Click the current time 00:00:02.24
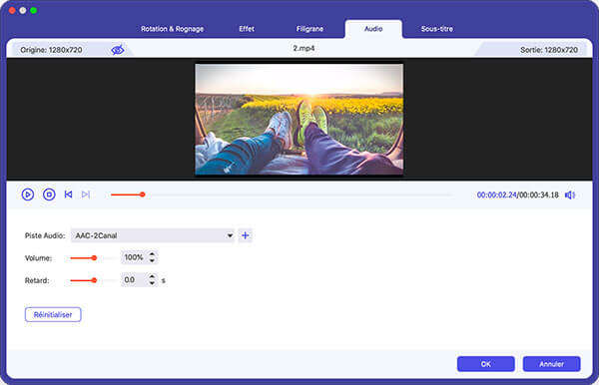The height and width of the screenshot is (385, 599). click(x=496, y=194)
